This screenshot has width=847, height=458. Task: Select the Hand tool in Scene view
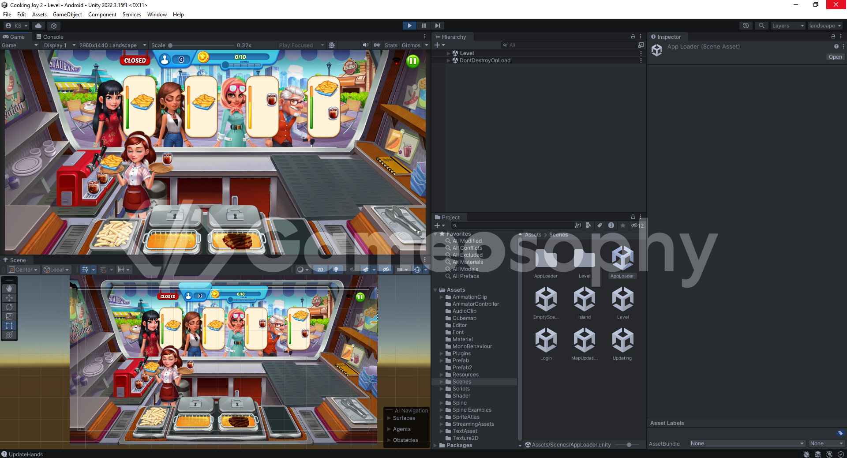pyautogui.click(x=9, y=288)
